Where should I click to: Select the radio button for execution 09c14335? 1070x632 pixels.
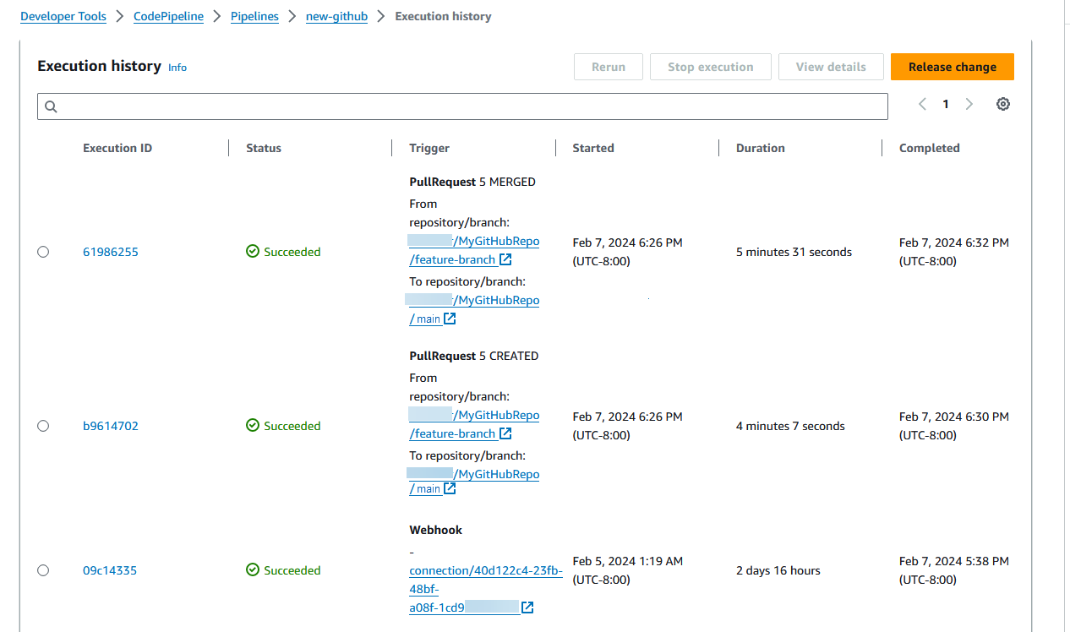(x=43, y=570)
